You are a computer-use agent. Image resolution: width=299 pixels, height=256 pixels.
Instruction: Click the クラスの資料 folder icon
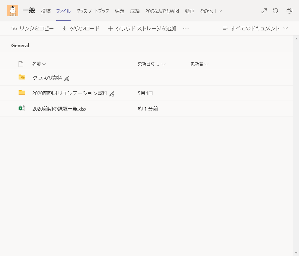(22, 77)
